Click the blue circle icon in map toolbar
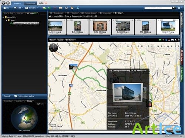The height and width of the screenshot is (138, 185). point(166,40)
